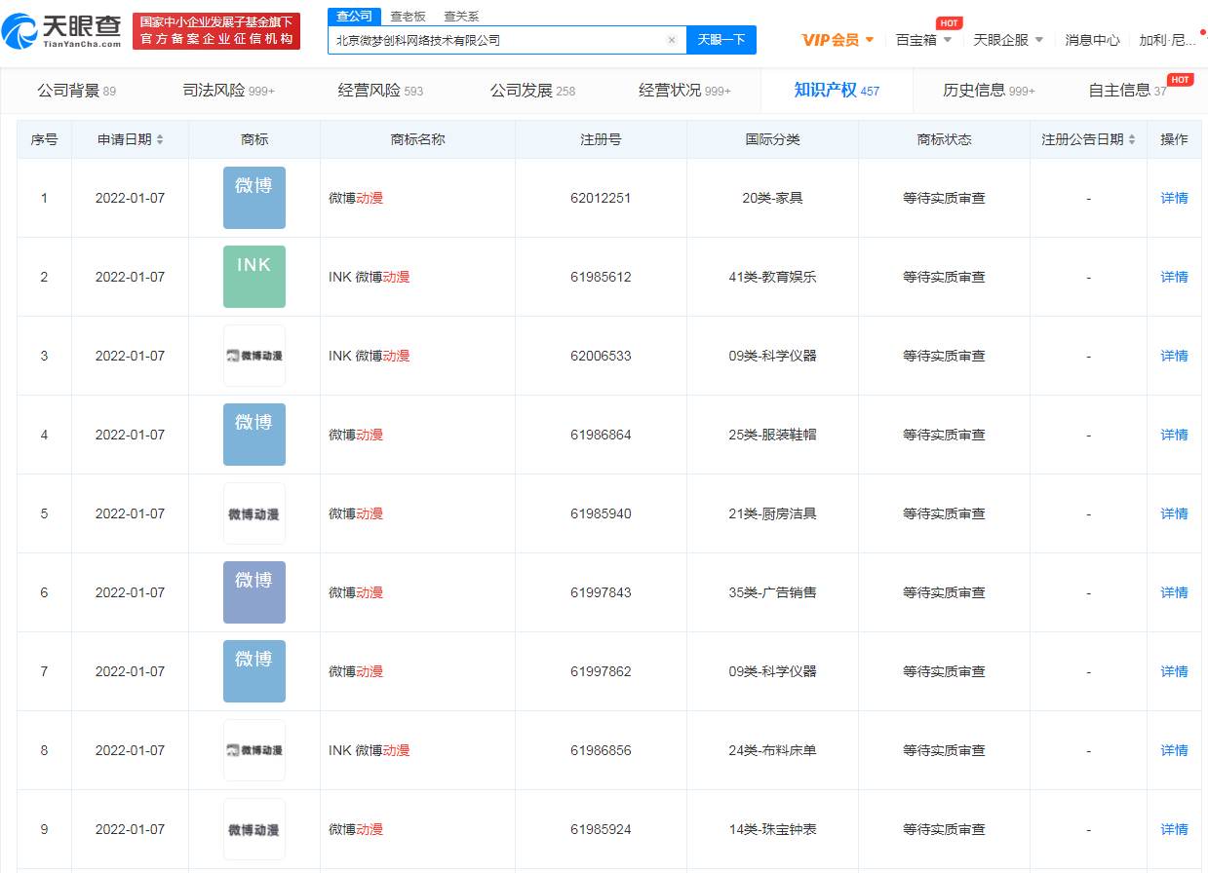The width and height of the screenshot is (1208, 873).
Task: Open trademark image for registration 61985924
Action: click(254, 829)
